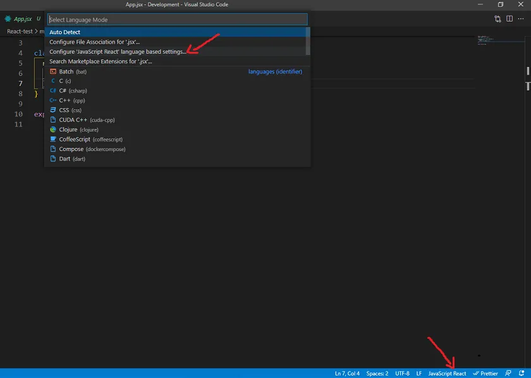Click the editor minimap preview

click(x=501, y=40)
